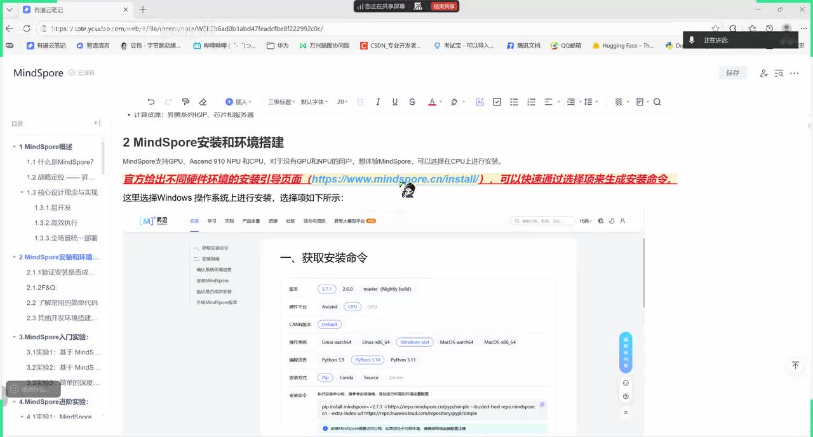Reload the page with refresh icon
Image resolution: width=813 pixels, height=437 pixels.
[27, 29]
